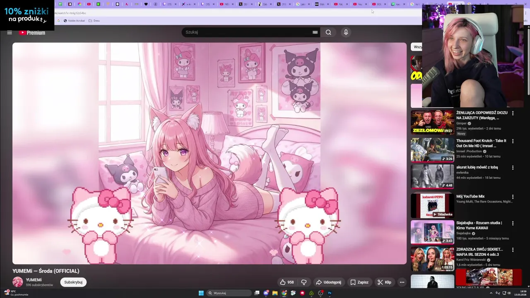Open options menu for ŻENUJĄCA ODPOWIEDŹ DIOZU video
Image resolution: width=530 pixels, height=298 pixels.
coord(513,113)
